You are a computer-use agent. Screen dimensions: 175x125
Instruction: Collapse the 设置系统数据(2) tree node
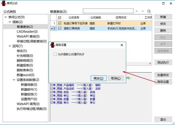(x=14, y=80)
